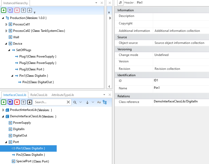Click the move up arrow in InstanceHierarchy toolbar

[23, 10]
